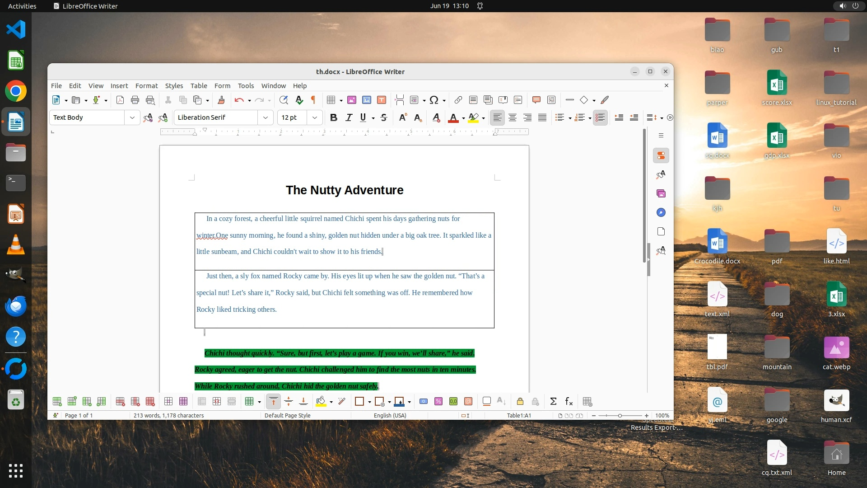The width and height of the screenshot is (867, 488).
Task: Open Thunderbird from the dock
Action: click(16, 306)
